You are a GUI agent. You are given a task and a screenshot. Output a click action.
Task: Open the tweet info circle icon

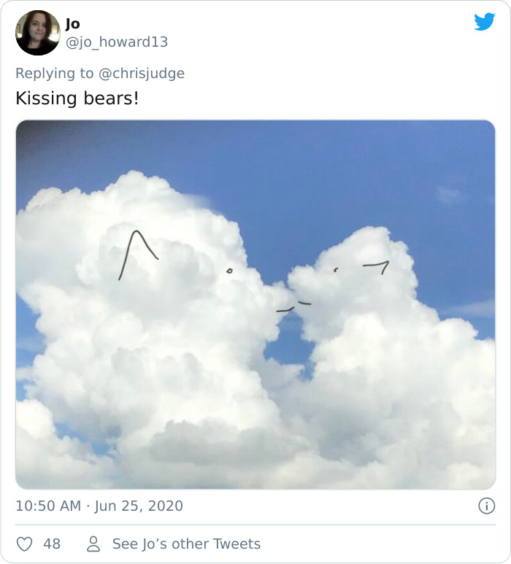click(x=485, y=506)
